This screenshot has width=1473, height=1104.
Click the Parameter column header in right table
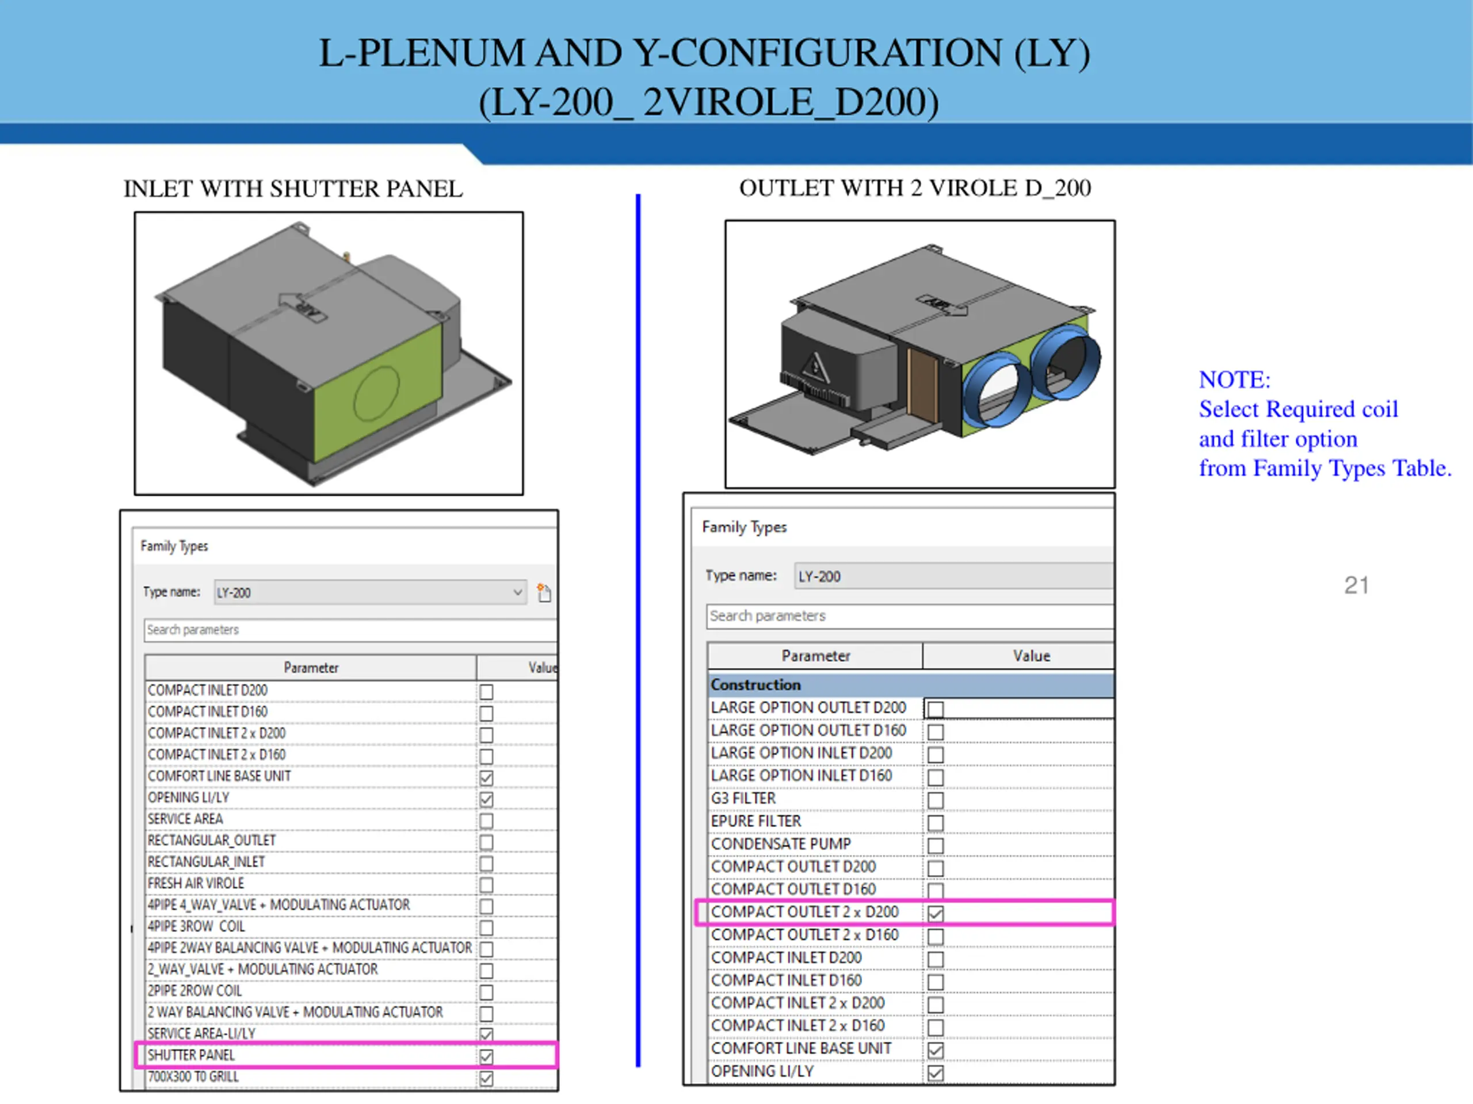click(x=815, y=656)
